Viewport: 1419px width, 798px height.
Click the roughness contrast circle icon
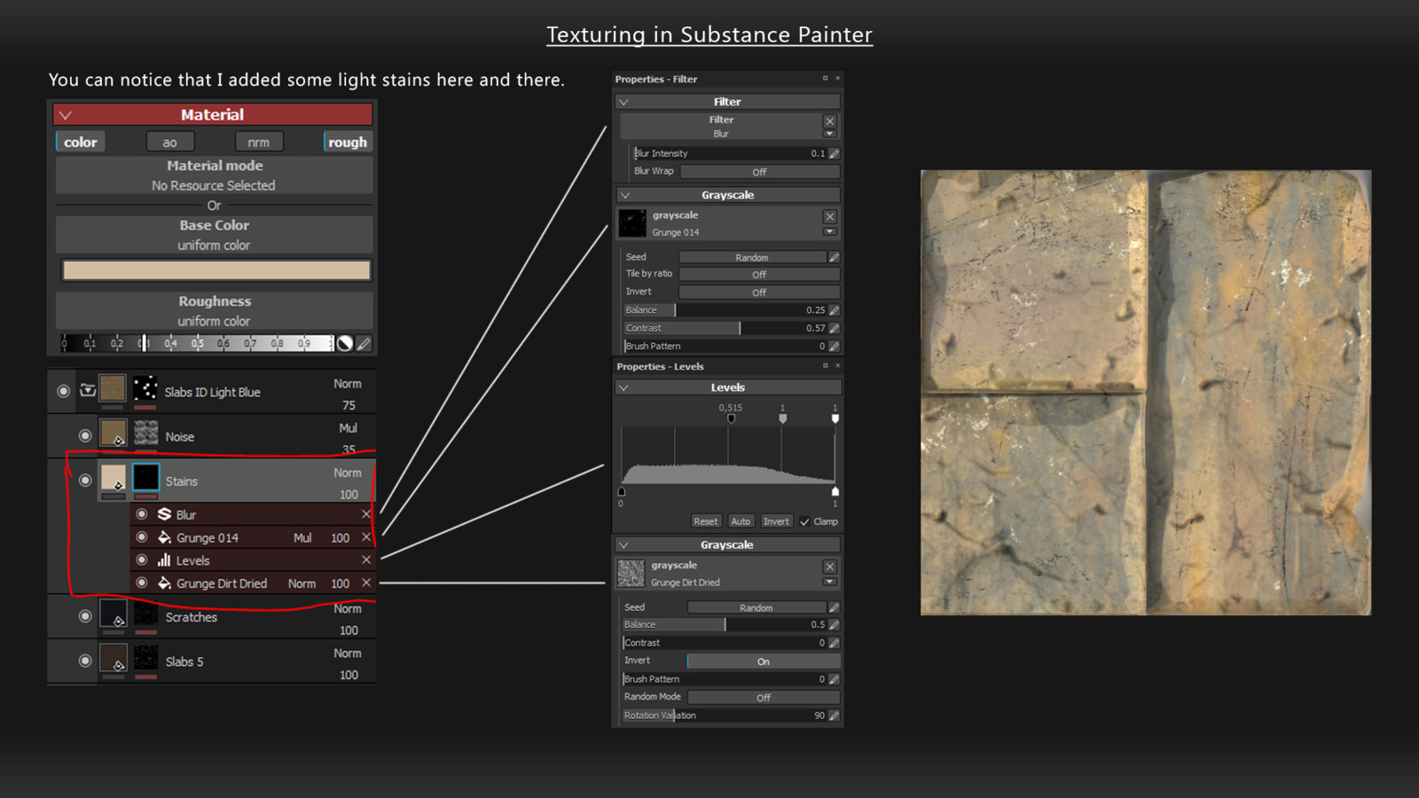345,343
